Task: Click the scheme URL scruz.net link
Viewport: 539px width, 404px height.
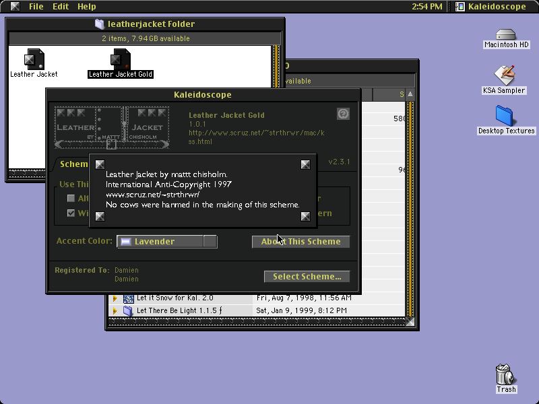Action: tap(256, 137)
